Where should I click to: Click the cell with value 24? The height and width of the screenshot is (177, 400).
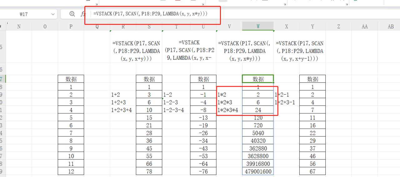tap(258, 110)
